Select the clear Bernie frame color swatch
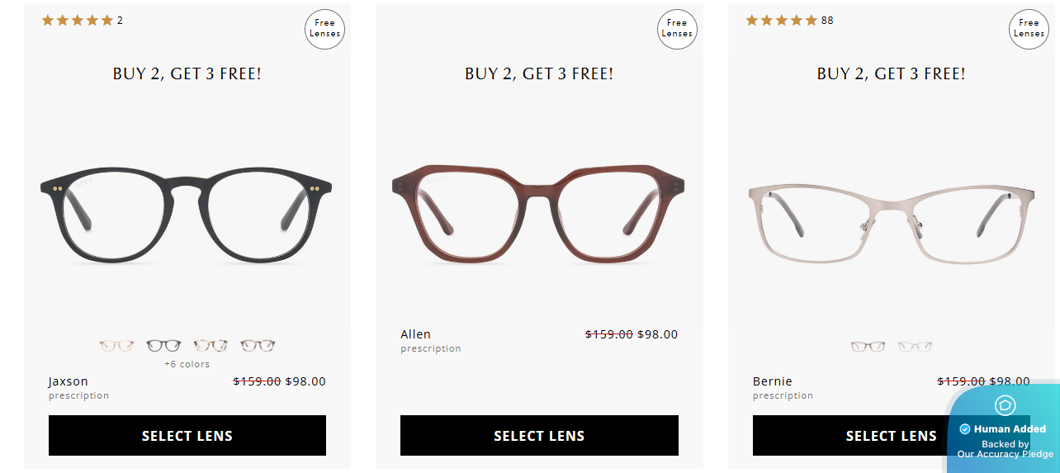The width and height of the screenshot is (1060, 473). [915, 347]
